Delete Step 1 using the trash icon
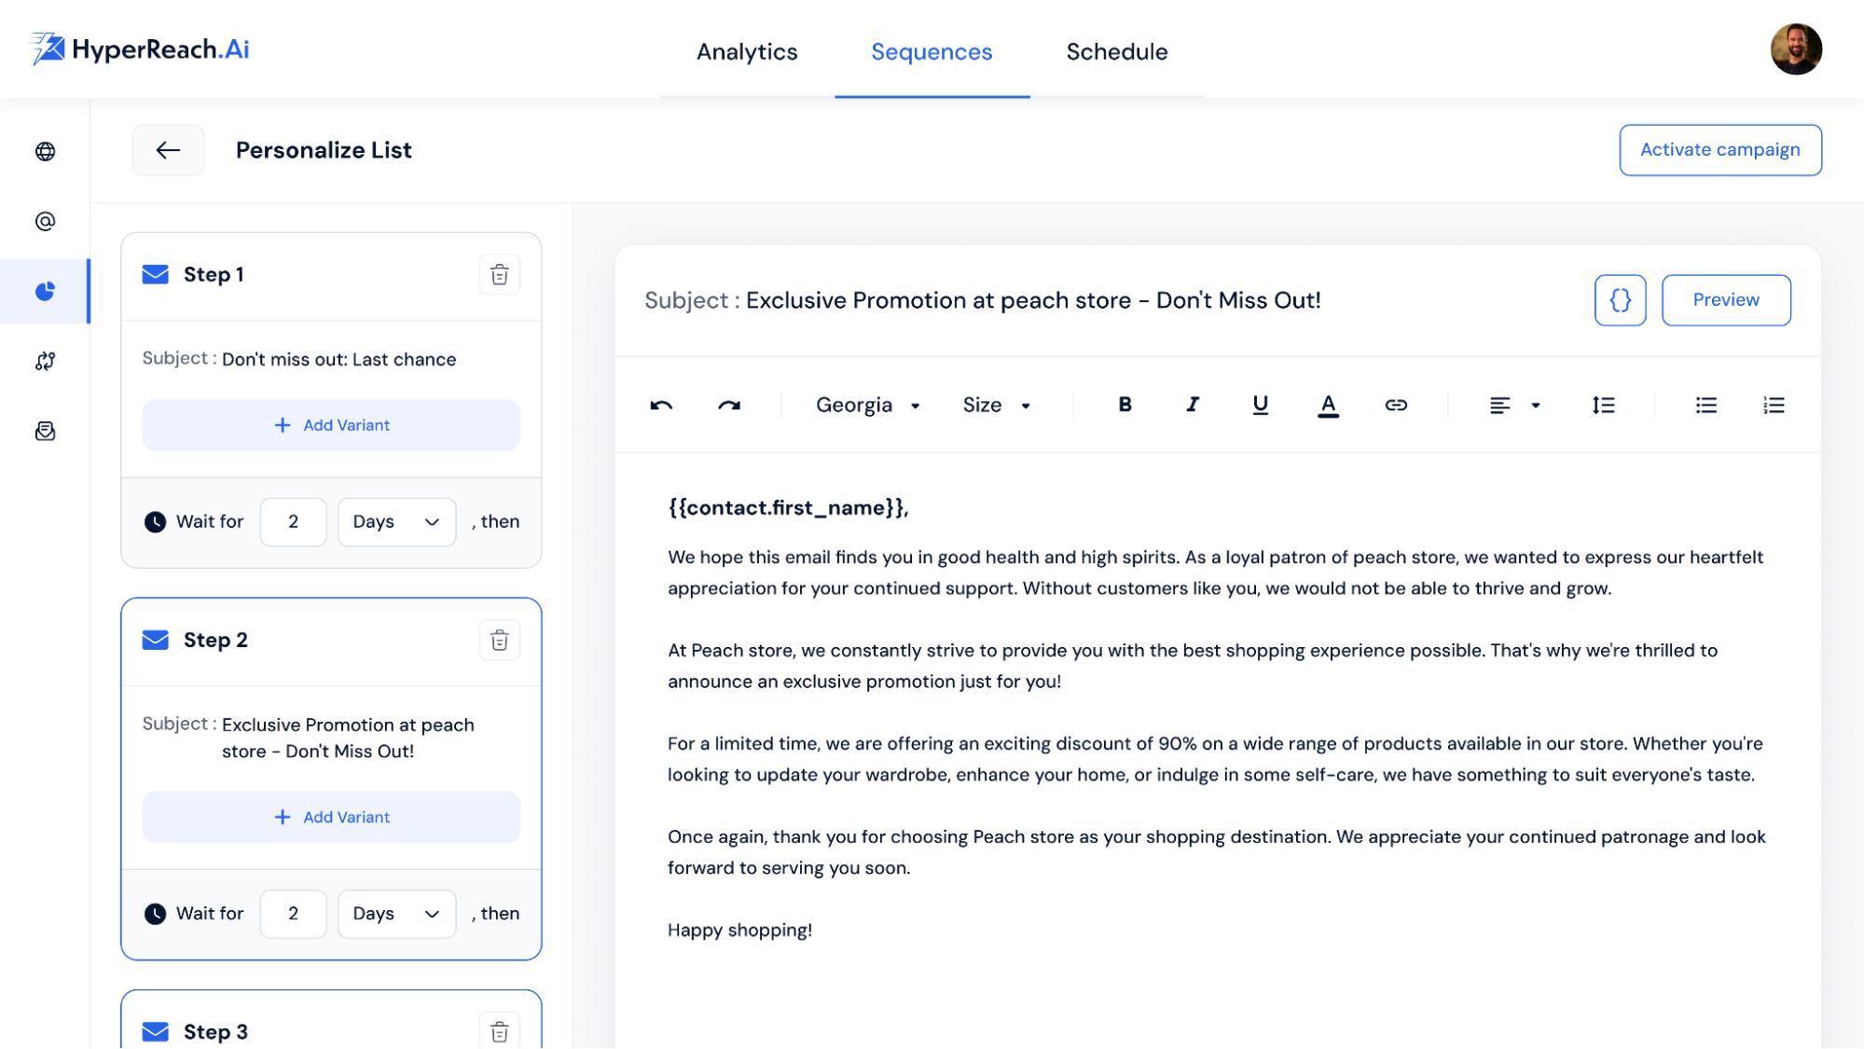This screenshot has width=1864, height=1049. coord(499,275)
